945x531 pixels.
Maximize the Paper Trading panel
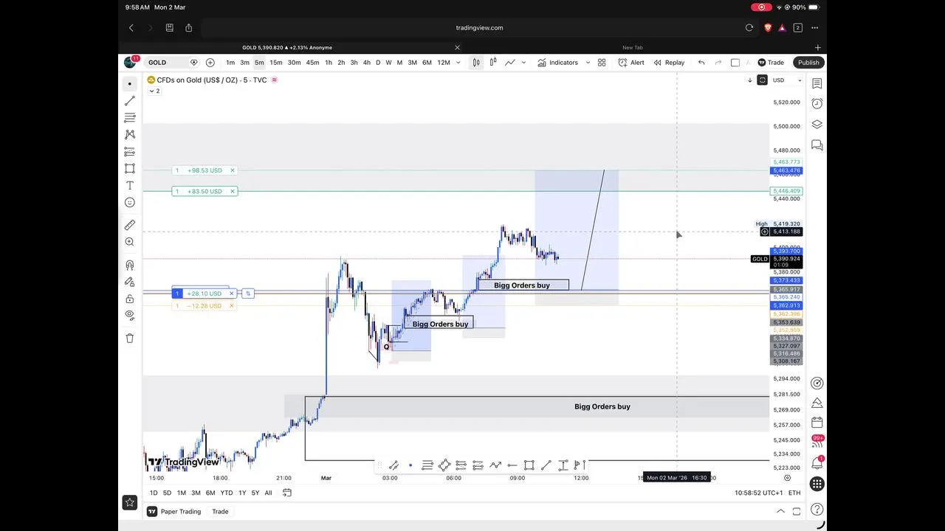pyautogui.click(x=797, y=511)
